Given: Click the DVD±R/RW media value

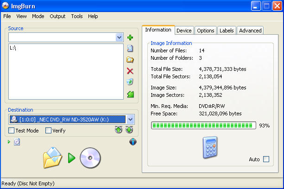Looking at the screenshot, I should tap(212, 106).
